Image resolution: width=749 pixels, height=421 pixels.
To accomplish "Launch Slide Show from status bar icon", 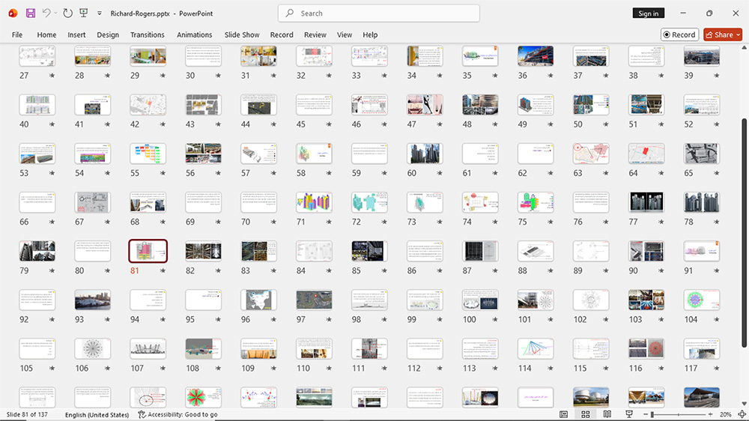I will coord(629,414).
